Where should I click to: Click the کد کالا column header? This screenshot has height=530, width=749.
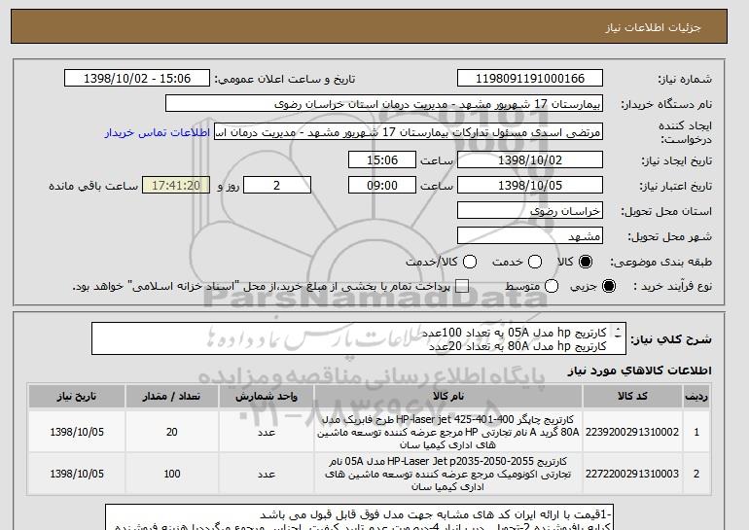632,397
